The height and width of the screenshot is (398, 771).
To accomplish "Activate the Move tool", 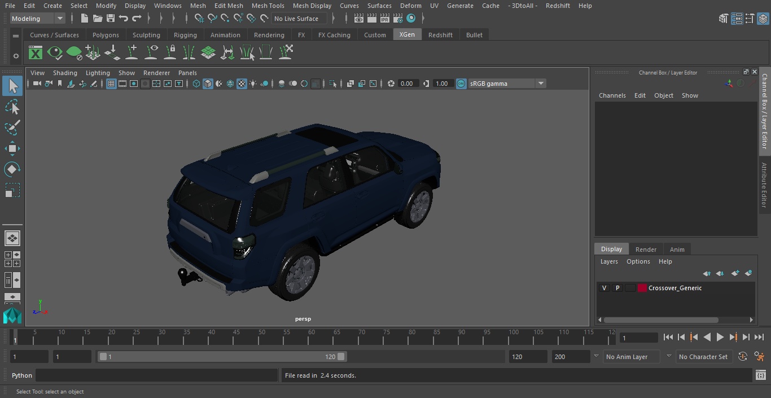I will click(12, 149).
